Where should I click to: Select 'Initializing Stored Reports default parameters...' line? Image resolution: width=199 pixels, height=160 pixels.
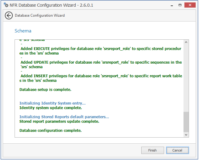[64, 117]
